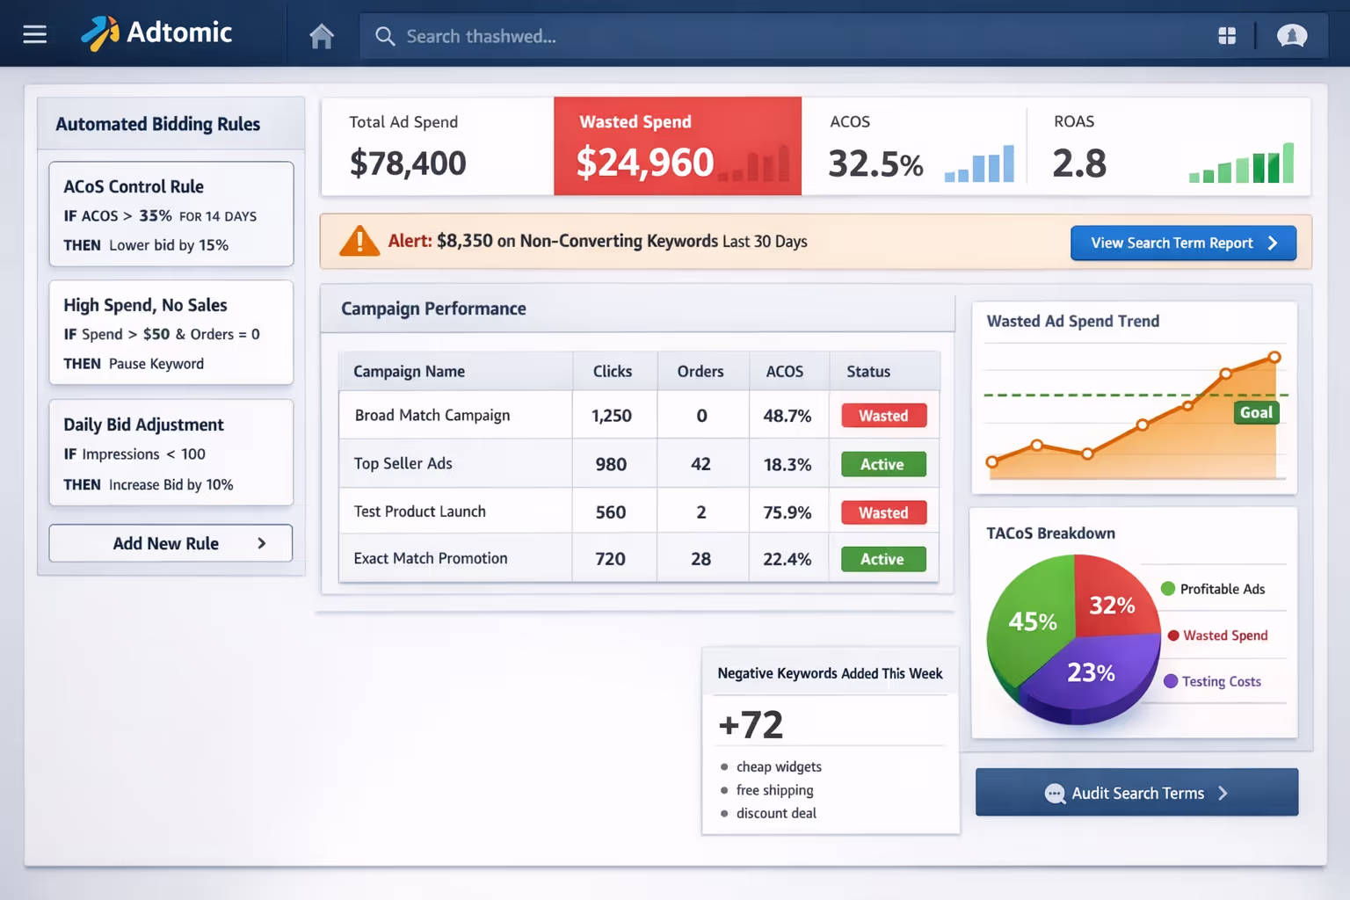
Task: Click the green Profitable Ads legend dot
Action: [x=1168, y=589]
